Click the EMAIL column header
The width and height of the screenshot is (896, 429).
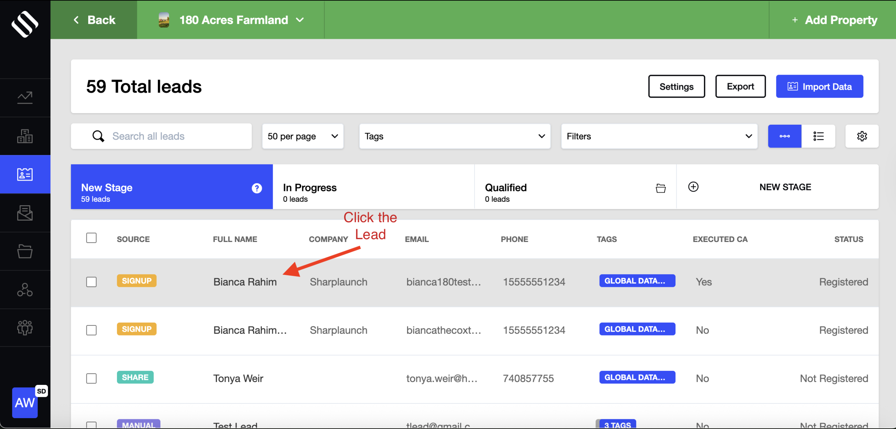[416, 240]
